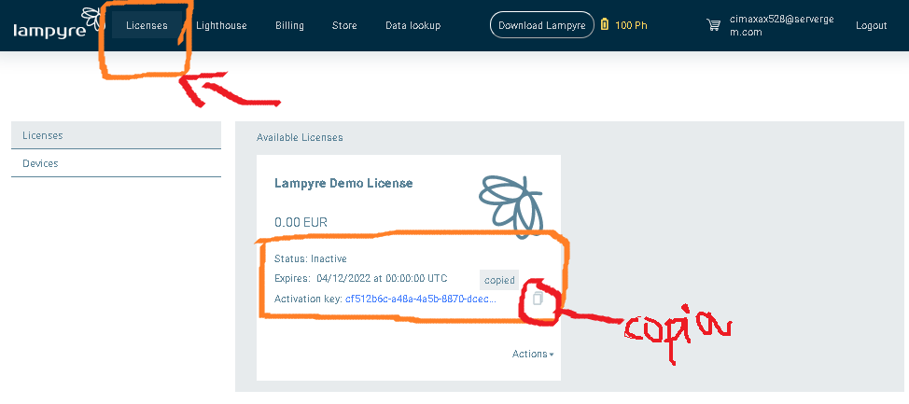Image resolution: width=909 pixels, height=404 pixels.
Task: Navigate to Store
Action: coord(344,25)
